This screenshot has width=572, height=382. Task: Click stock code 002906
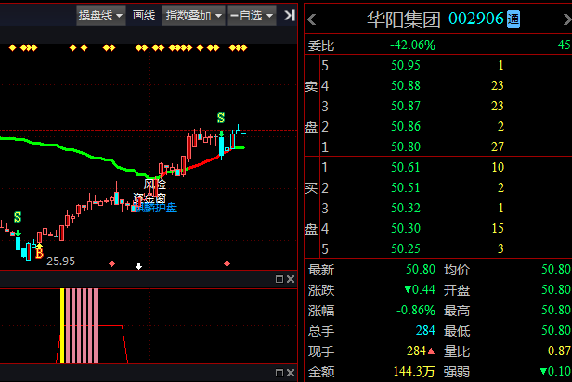tap(475, 19)
